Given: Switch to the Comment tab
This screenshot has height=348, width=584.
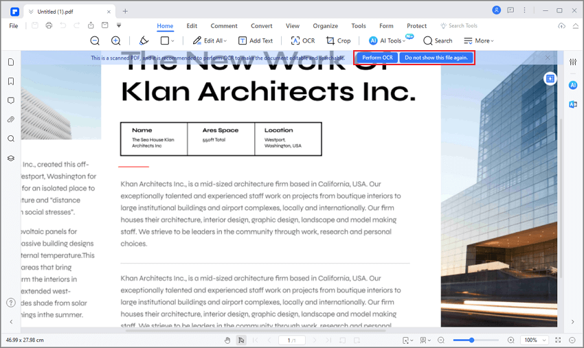Looking at the screenshot, I should 224,25.
